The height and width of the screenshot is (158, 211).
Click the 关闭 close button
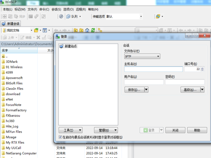[x=175, y=130]
